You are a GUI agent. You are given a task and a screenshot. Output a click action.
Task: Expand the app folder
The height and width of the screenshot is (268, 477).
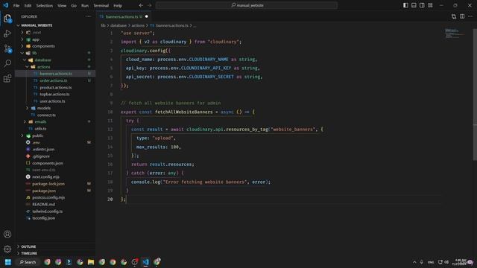pyautogui.click(x=55, y=39)
